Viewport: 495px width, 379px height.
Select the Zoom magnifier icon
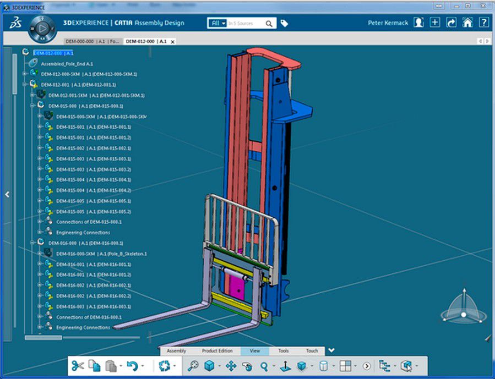click(x=264, y=366)
